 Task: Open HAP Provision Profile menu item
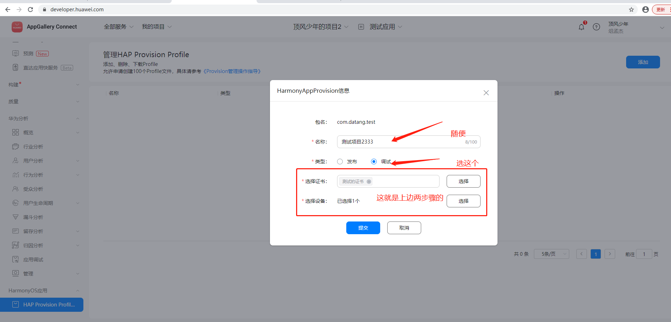(42, 305)
